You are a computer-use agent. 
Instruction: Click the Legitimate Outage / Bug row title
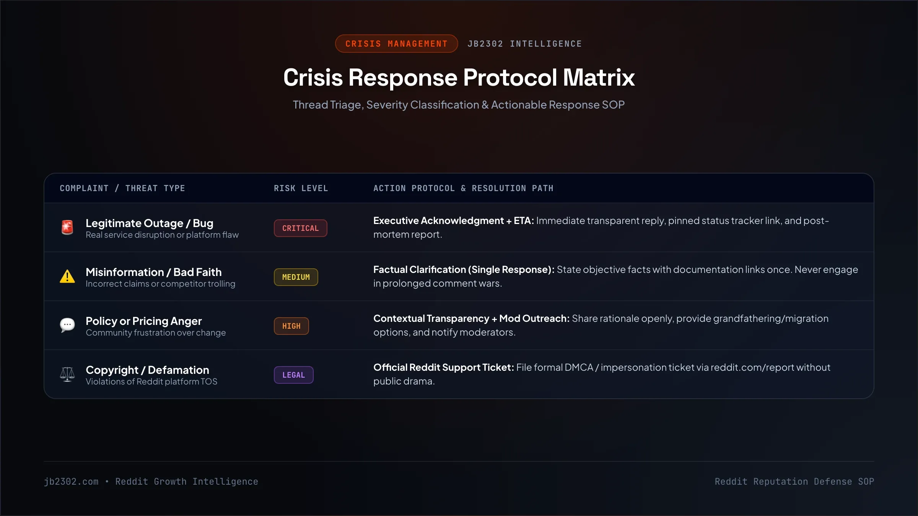150,223
